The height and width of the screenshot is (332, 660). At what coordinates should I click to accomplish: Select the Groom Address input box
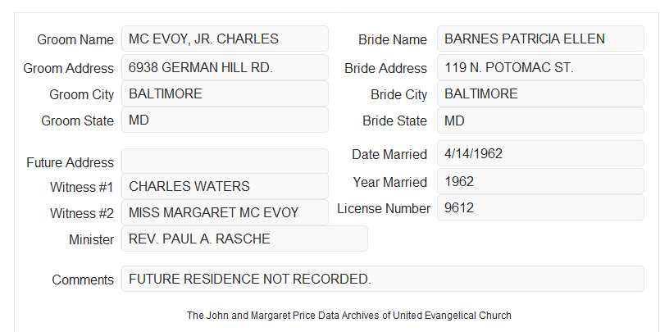point(225,67)
